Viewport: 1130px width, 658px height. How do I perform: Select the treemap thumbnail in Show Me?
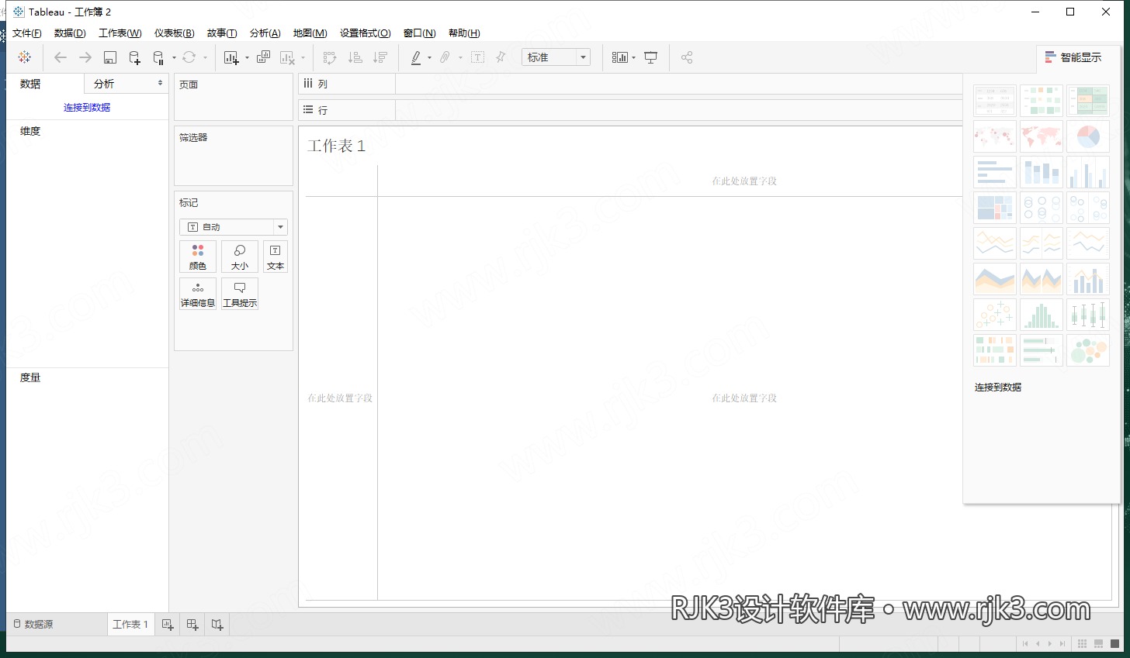pyautogui.click(x=995, y=208)
